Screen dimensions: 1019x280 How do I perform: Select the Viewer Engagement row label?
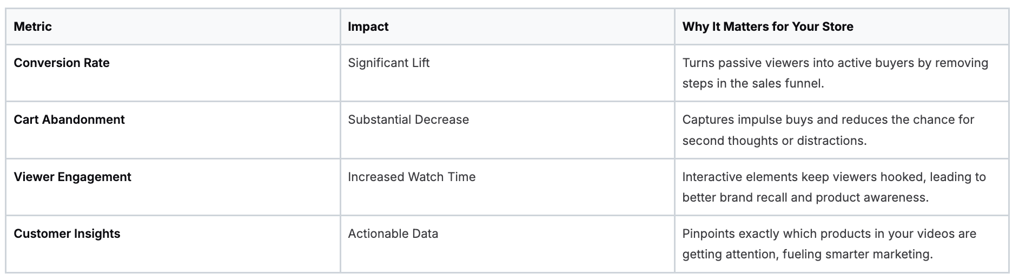[72, 177]
